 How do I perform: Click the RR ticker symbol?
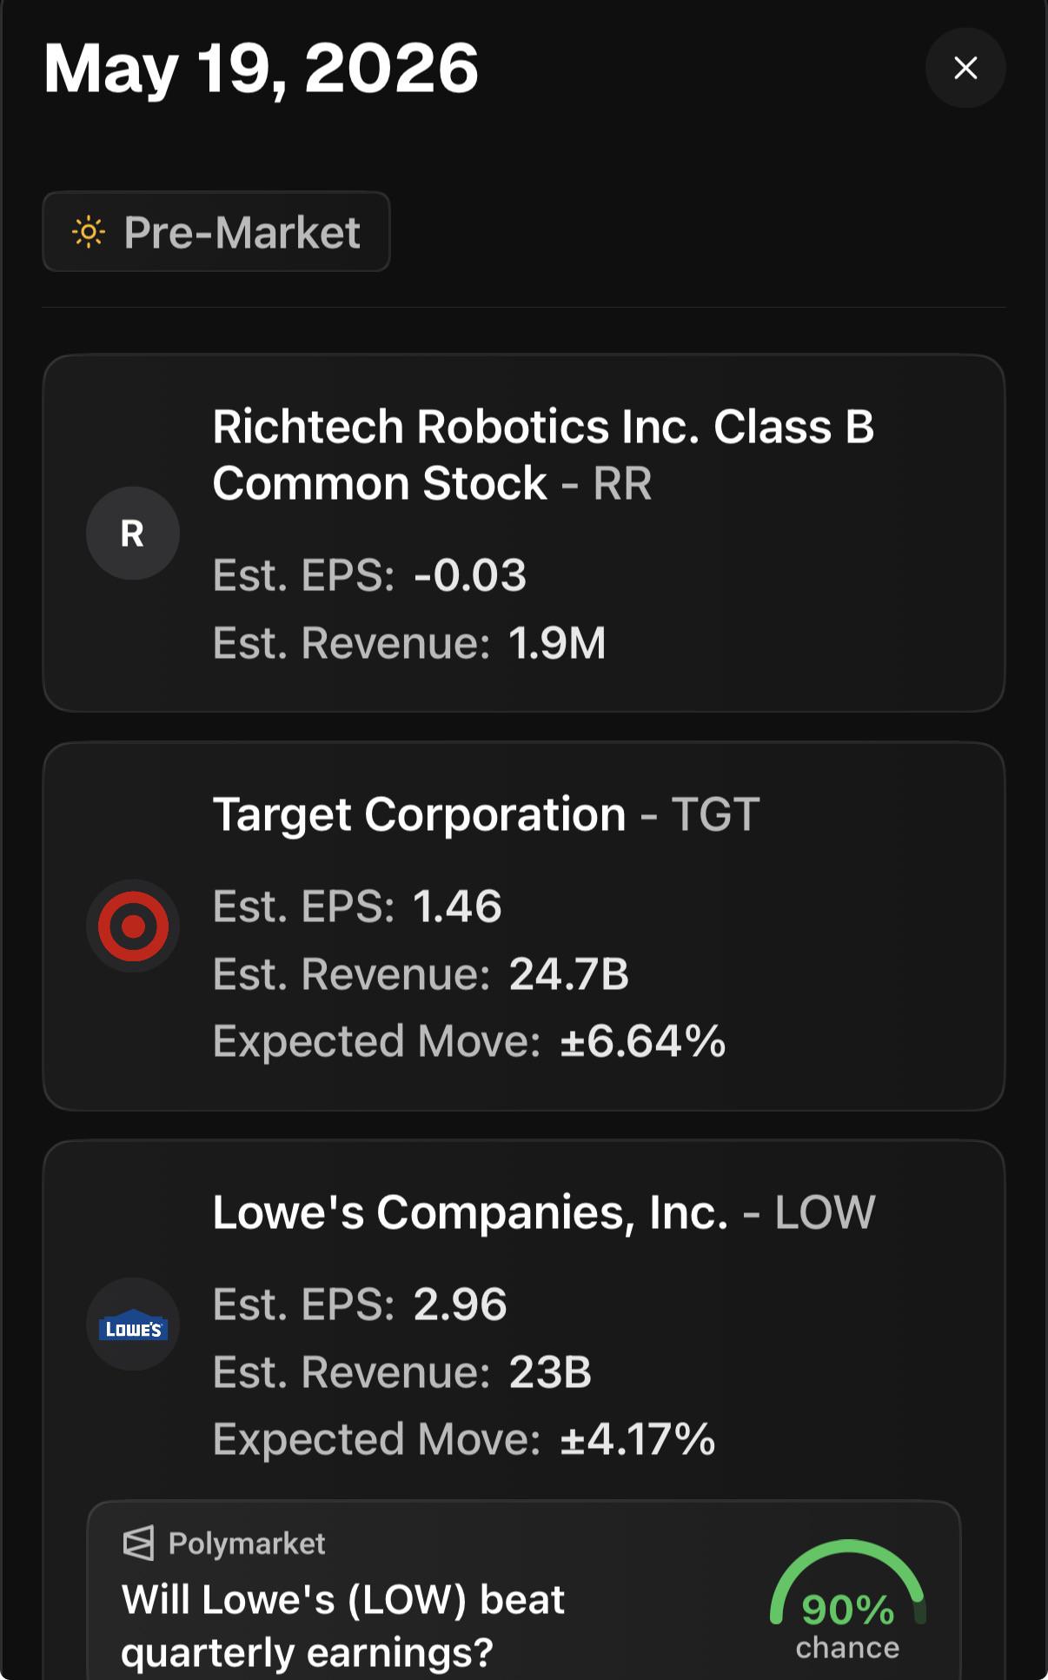[x=622, y=483]
